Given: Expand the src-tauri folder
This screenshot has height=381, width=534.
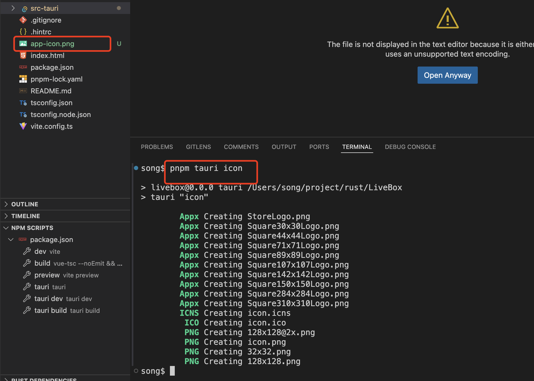Looking at the screenshot, I should coord(13,8).
